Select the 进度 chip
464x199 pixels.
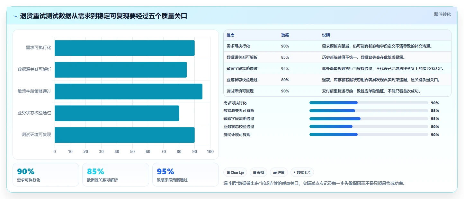(279, 172)
